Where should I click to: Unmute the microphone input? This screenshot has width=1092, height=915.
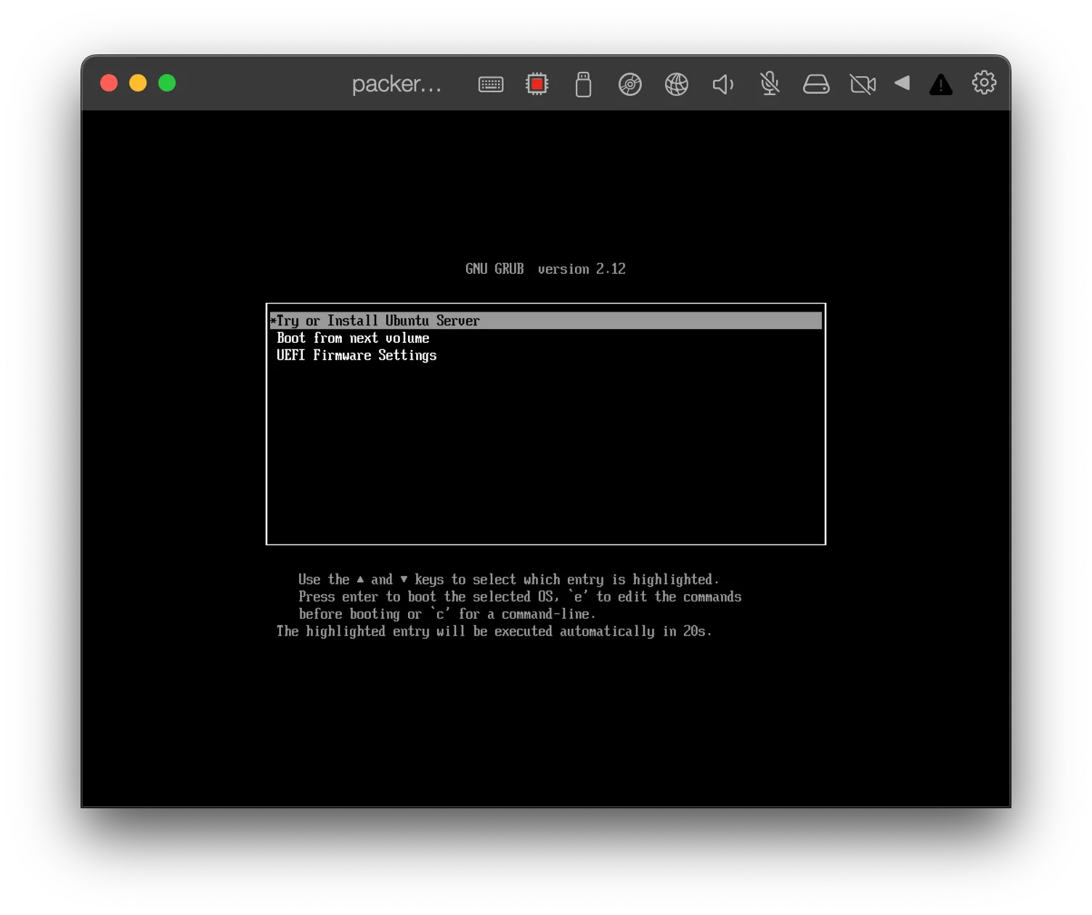click(769, 84)
